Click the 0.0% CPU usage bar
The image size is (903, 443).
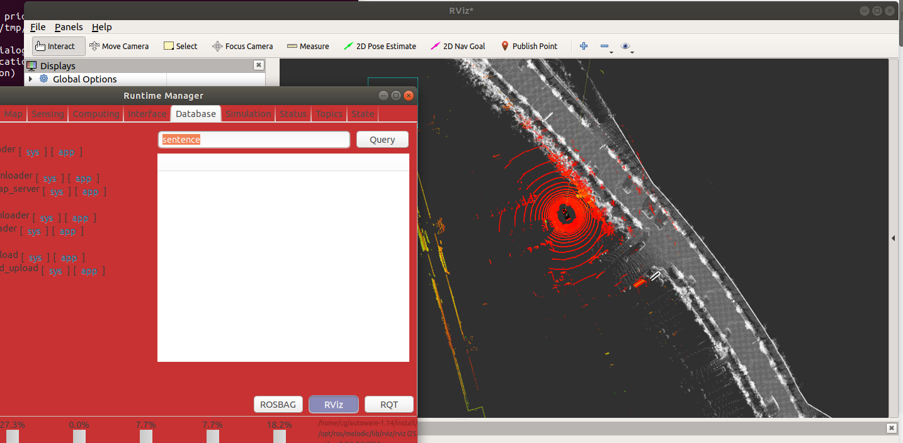coord(79,437)
